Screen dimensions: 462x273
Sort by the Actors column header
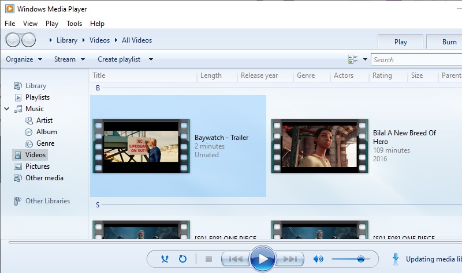[x=349, y=75]
